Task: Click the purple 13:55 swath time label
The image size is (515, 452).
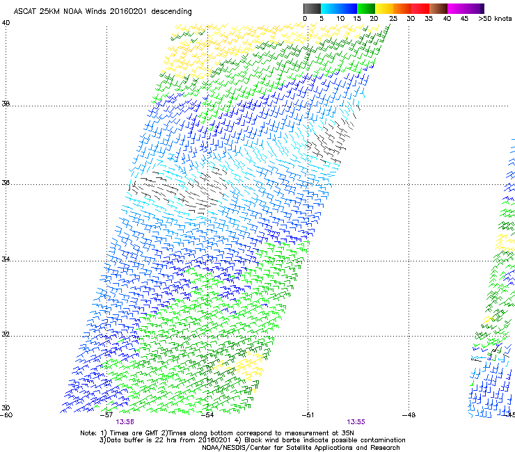Action: [x=356, y=422]
